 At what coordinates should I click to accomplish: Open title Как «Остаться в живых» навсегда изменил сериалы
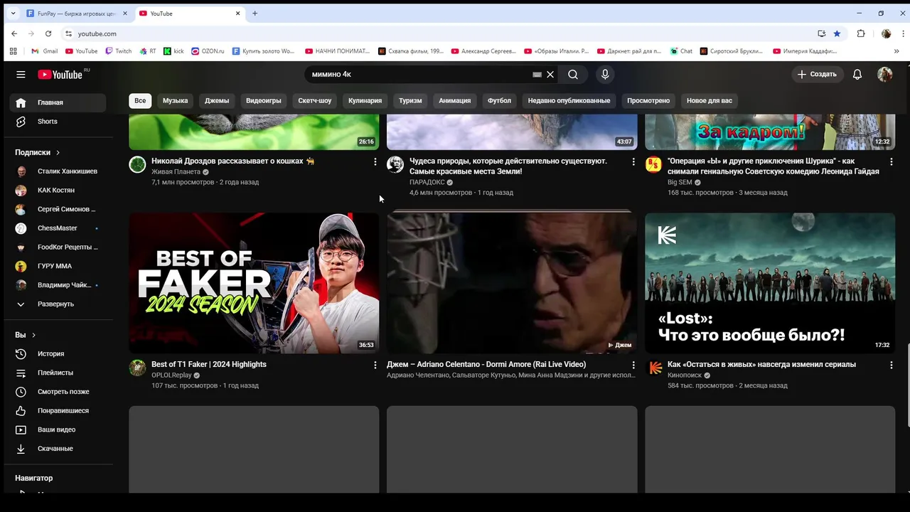761,365
